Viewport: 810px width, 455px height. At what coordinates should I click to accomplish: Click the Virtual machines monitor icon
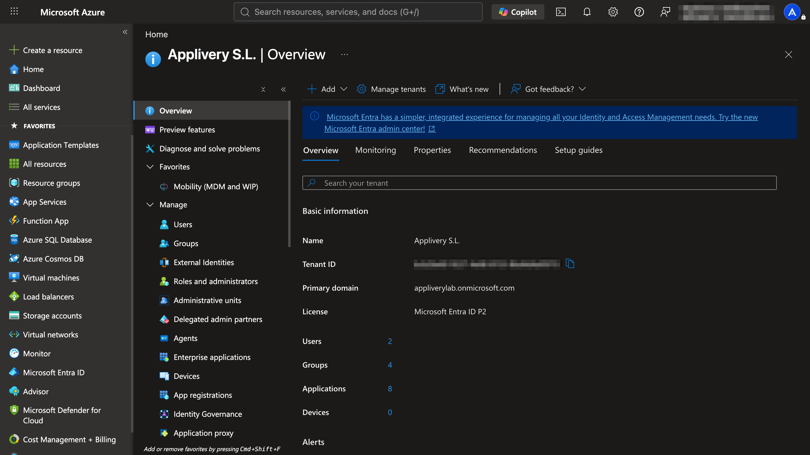pyautogui.click(x=14, y=278)
